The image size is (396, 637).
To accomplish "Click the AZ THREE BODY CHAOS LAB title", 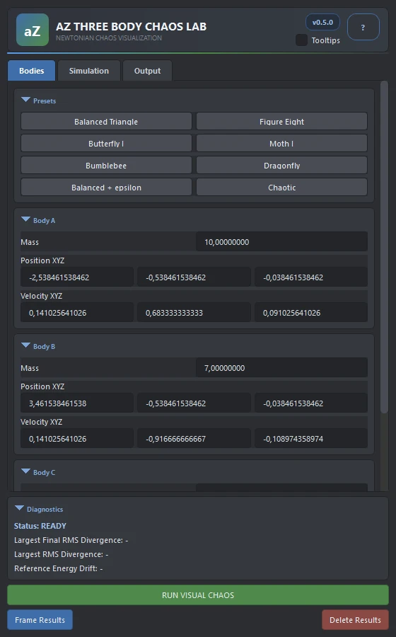I will (x=131, y=26).
